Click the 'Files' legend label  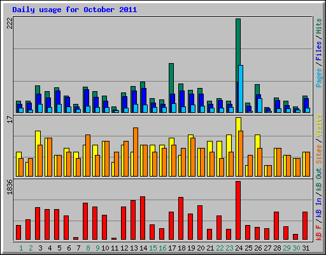point(318,51)
